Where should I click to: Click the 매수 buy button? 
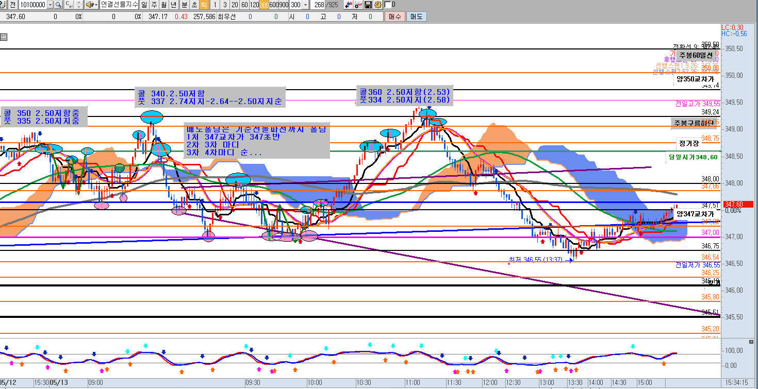pos(395,16)
